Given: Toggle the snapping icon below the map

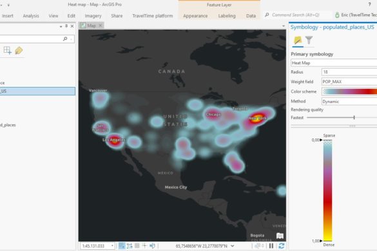Looking at the screenshot, I should pos(122,246).
